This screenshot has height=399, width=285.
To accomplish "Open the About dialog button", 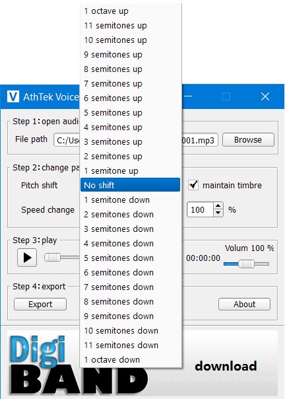I will [244, 304].
